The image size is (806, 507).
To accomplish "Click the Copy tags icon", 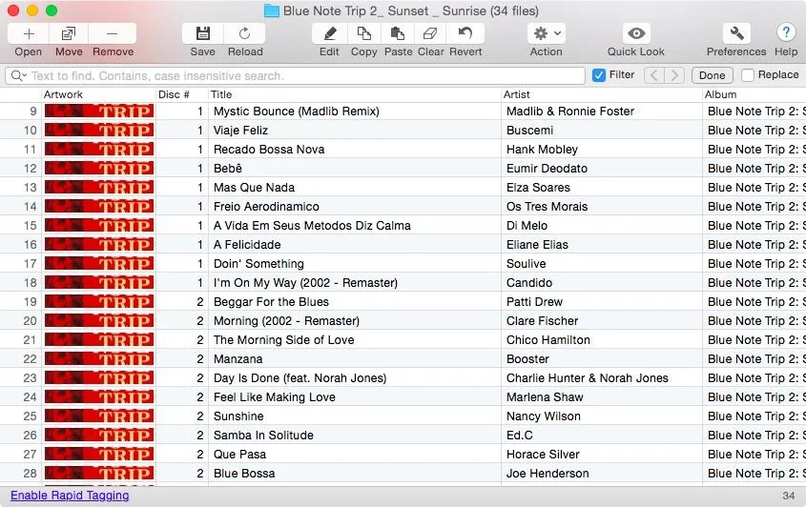I will point(364,34).
